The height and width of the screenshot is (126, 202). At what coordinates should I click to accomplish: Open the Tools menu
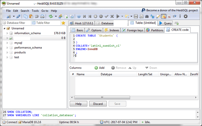(x=35, y=11)
